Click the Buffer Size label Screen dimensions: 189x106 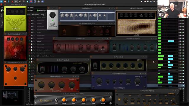coord(29,104)
